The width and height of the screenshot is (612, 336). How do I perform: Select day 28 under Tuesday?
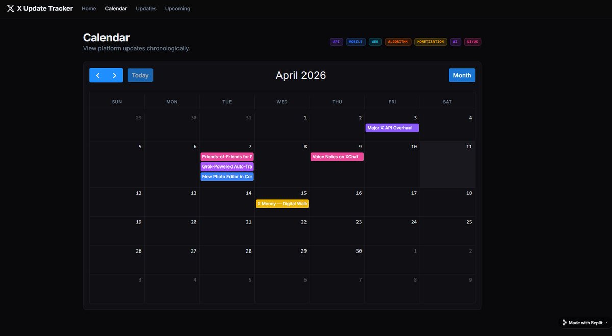tap(248, 251)
